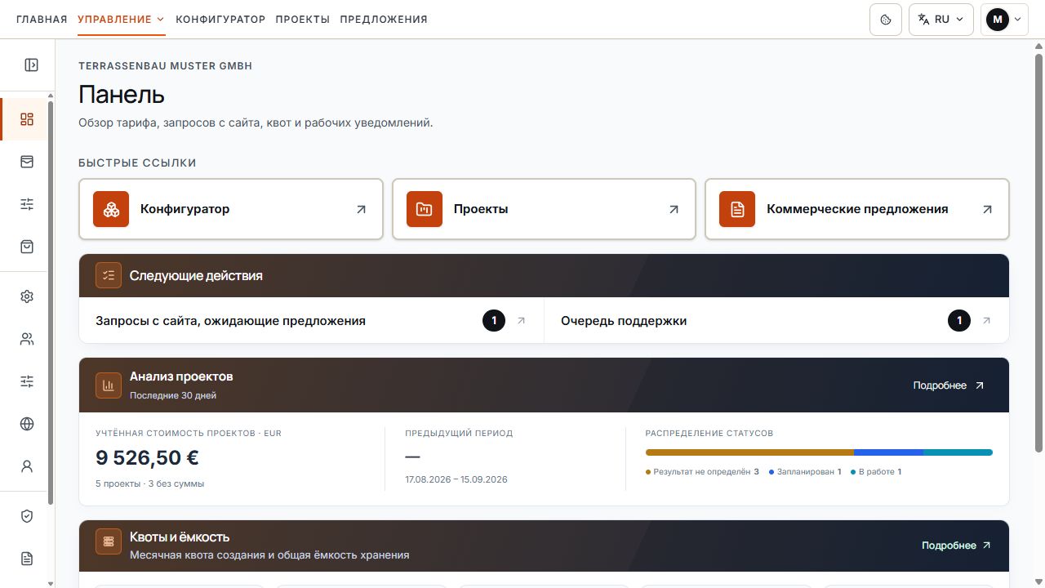
Task: Click Подробнее in Анализ проектов header
Action: tap(949, 385)
